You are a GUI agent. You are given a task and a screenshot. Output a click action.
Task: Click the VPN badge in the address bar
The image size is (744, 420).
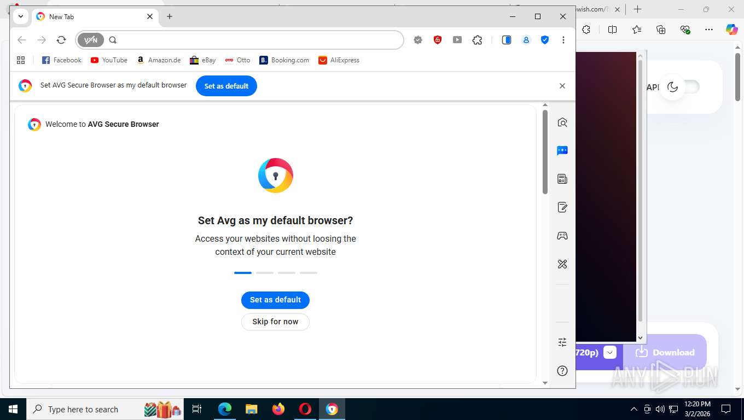91,40
